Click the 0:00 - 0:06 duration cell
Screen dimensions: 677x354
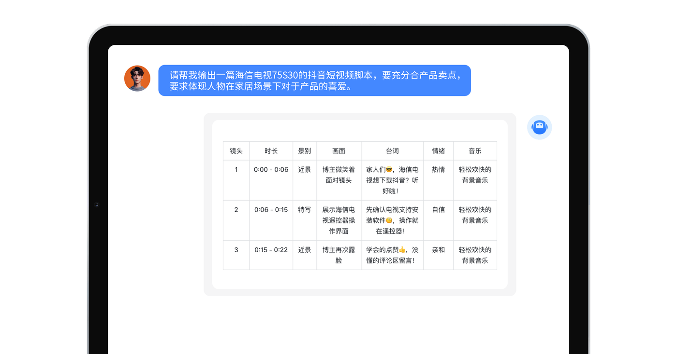click(x=271, y=180)
